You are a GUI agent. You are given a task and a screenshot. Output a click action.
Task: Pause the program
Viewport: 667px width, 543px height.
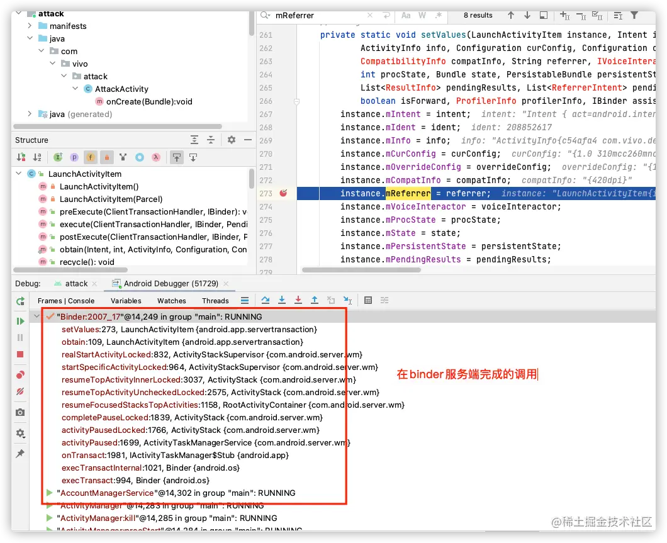click(x=20, y=338)
